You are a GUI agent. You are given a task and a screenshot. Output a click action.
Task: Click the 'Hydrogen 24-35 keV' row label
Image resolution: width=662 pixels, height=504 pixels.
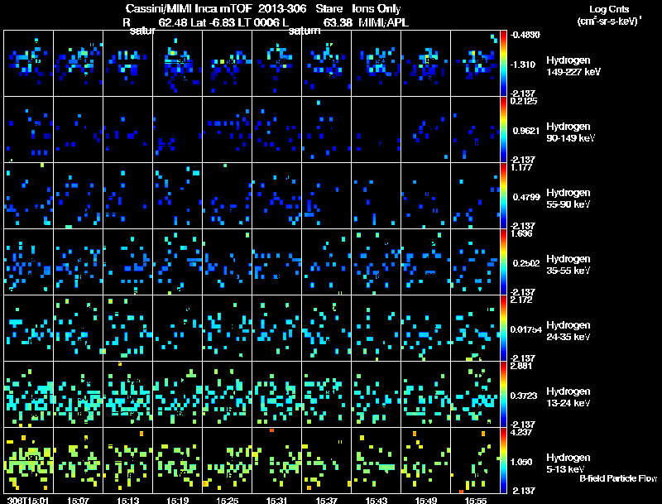[x=568, y=331]
